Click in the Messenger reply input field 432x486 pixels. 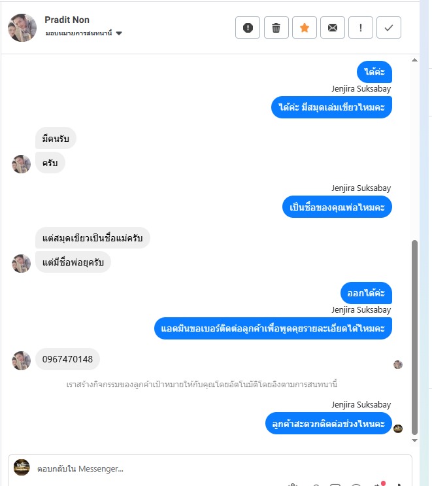pyautogui.click(x=217, y=468)
